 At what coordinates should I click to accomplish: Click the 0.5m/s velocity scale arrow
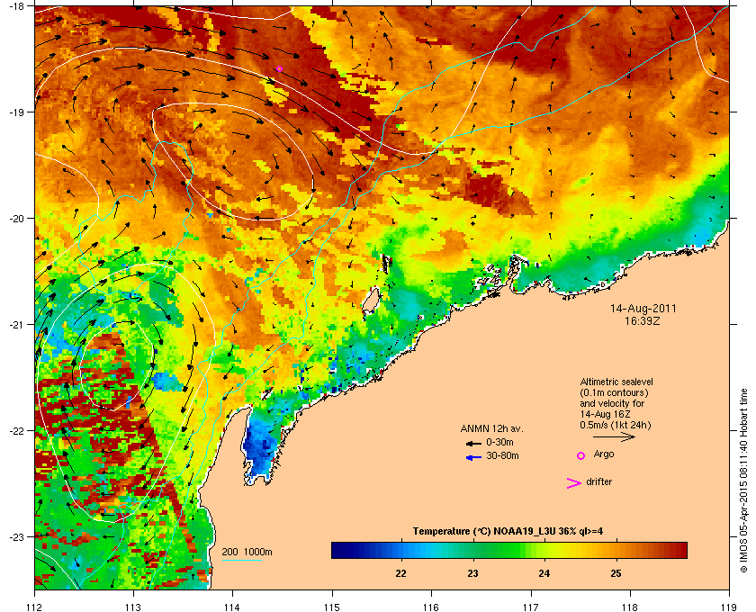pos(614,437)
